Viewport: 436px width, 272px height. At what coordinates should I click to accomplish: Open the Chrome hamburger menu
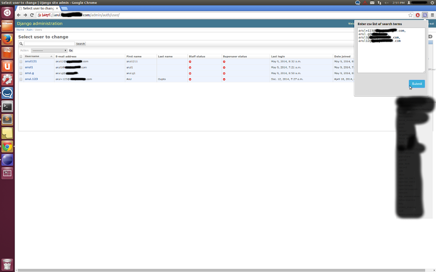pos(433,15)
